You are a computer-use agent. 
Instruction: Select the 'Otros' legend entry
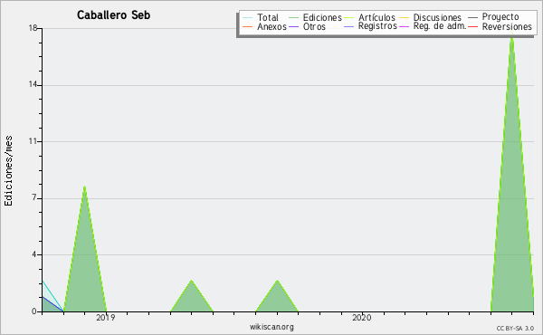tap(314, 26)
